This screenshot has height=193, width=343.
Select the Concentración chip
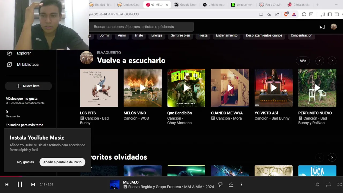301,35
